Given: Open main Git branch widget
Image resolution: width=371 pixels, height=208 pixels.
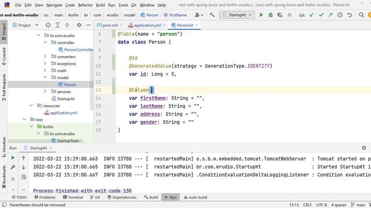Looking at the screenshot, I should [358, 205].
